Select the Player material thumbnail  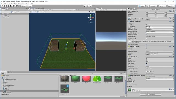(86, 79)
